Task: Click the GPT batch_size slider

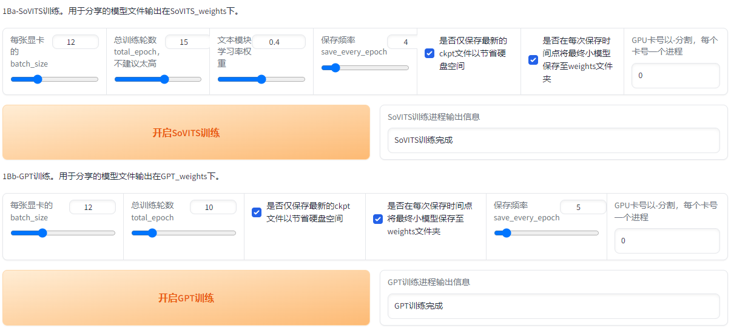Action: click(x=63, y=233)
